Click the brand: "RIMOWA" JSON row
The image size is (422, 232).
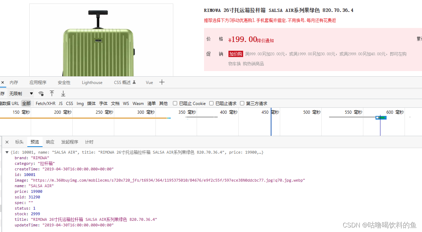(x=32, y=158)
